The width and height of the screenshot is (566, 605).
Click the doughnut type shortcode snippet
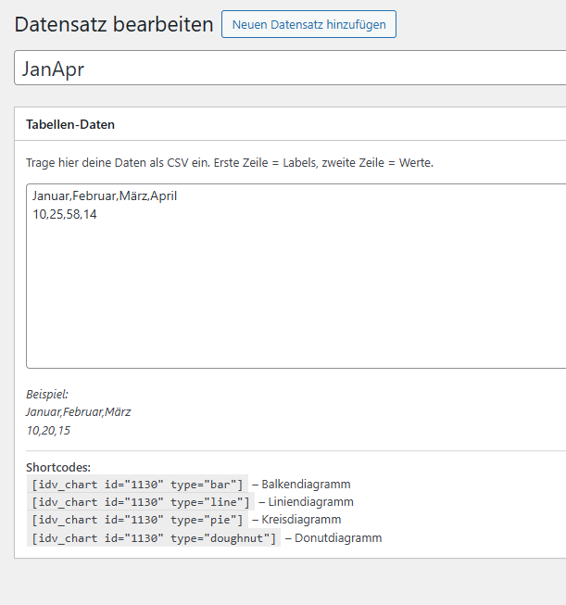153,538
